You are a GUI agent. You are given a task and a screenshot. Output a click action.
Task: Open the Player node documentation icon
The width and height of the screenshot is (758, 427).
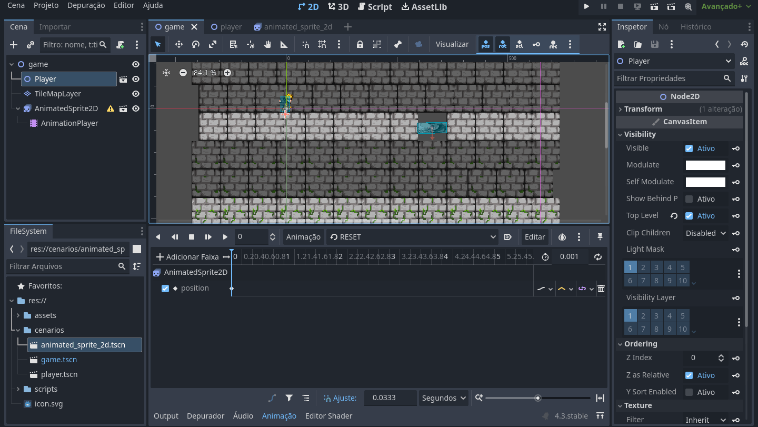pyautogui.click(x=744, y=61)
